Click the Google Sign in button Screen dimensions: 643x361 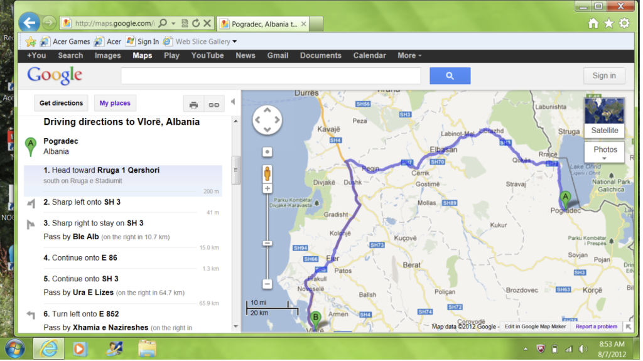(x=605, y=75)
